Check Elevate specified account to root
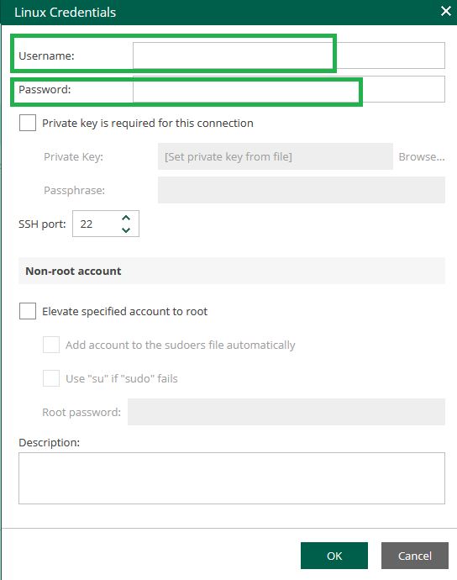Viewport: 457px width, 580px height. (x=28, y=311)
